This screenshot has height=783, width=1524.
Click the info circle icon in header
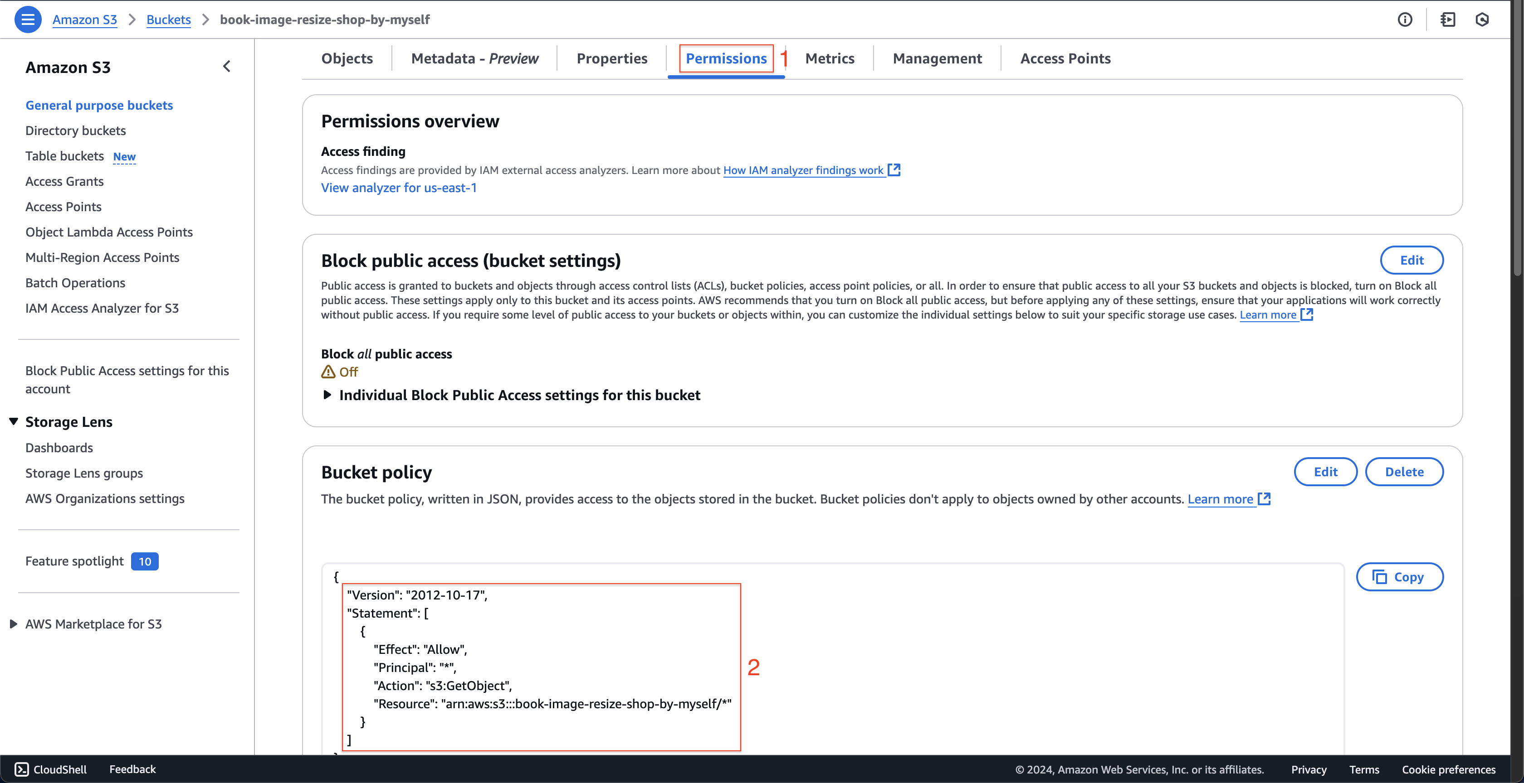tap(1405, 19)
